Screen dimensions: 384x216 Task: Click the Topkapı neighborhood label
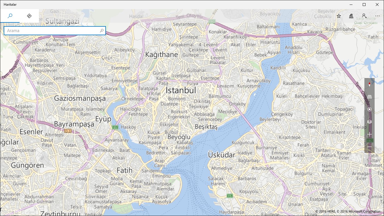pos(103,171)
